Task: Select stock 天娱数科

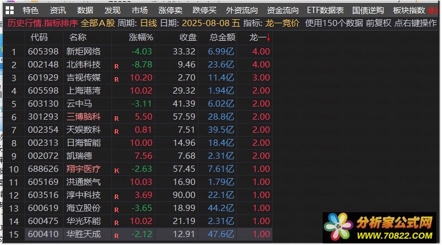Action: (x=84, y=130)
